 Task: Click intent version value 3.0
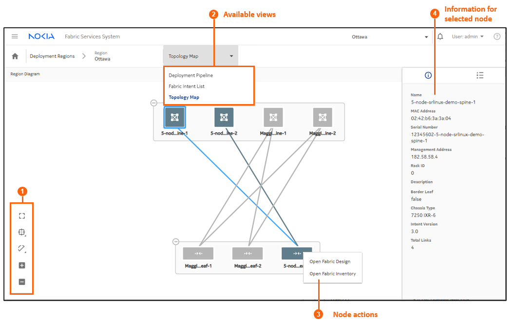(x=415, y=232)
